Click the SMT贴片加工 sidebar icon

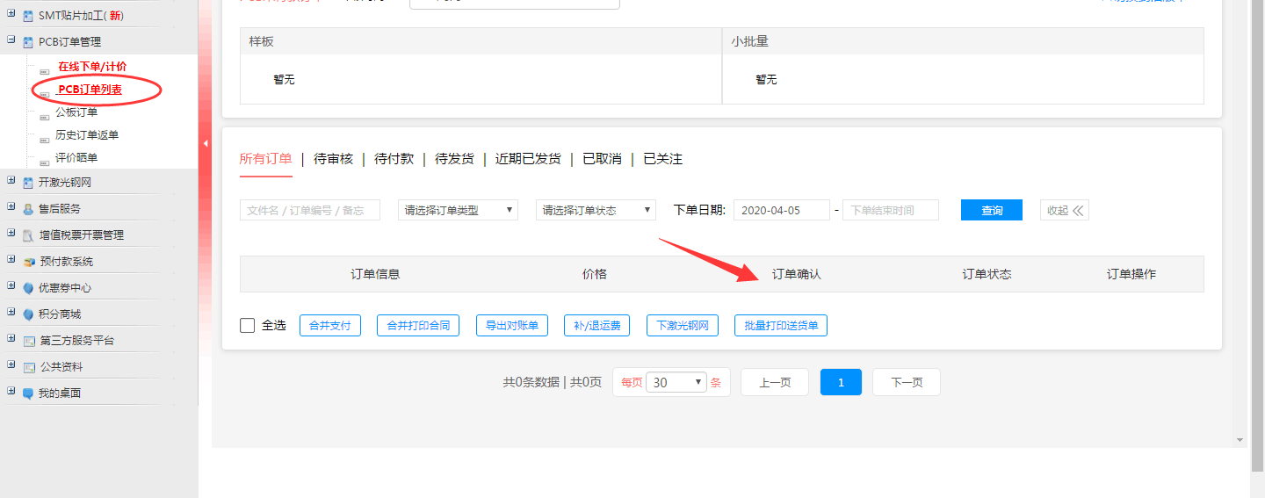pyautogui.click(x=28, y=16)
